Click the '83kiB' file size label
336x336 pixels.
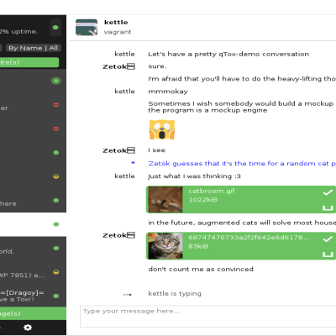(198, 246)
